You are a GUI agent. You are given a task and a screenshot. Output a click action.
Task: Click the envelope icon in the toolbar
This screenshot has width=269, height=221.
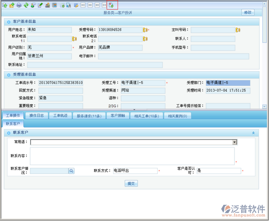12,5
